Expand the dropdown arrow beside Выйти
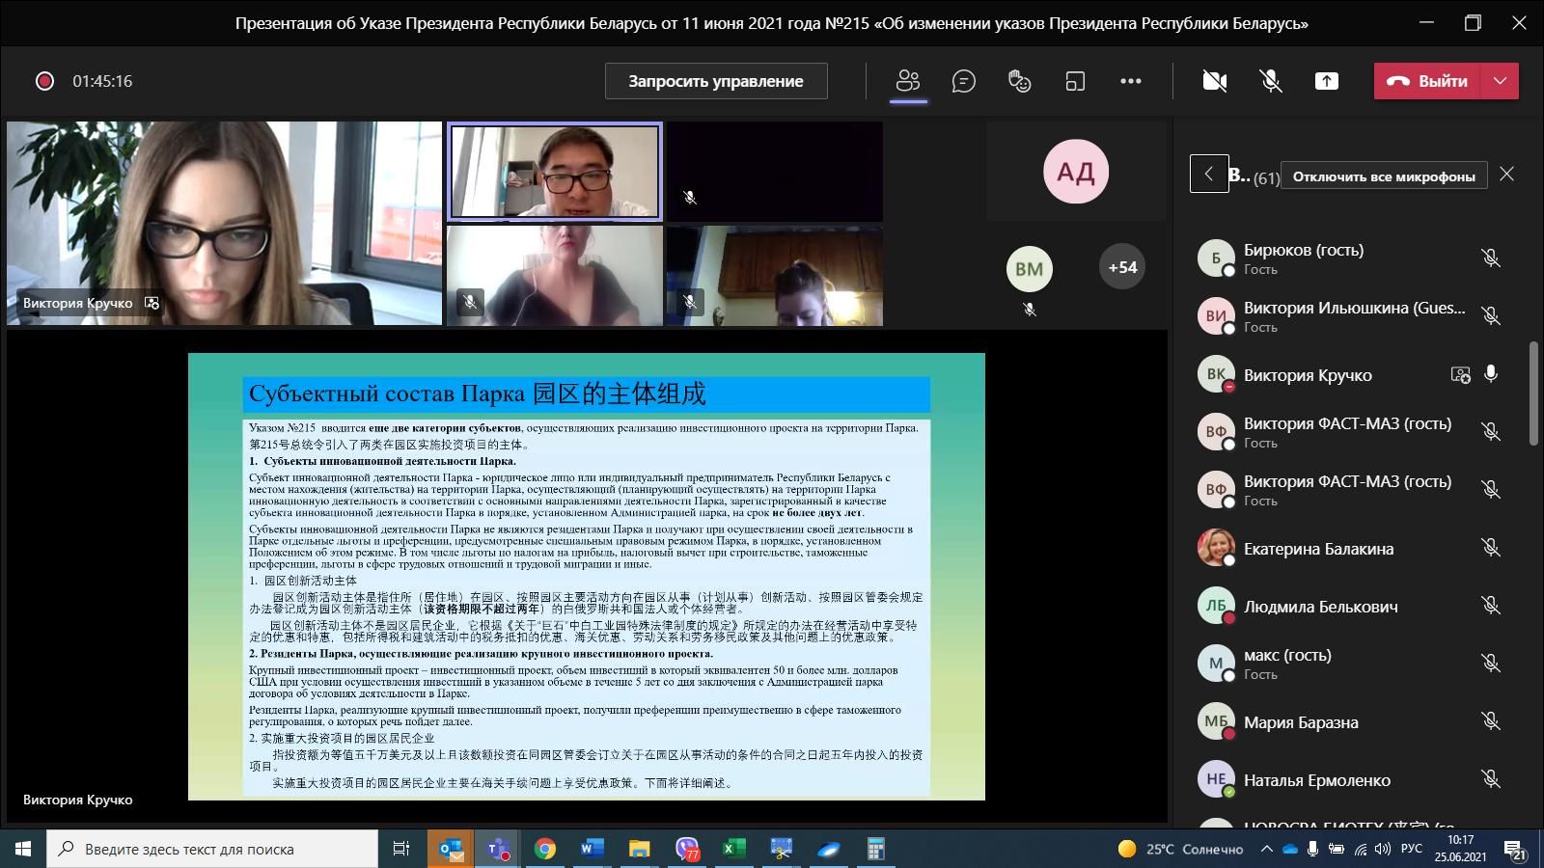 point(1500,81)
